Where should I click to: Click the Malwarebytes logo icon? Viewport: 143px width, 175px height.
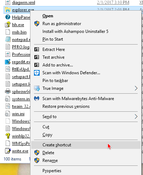point(36,98)
